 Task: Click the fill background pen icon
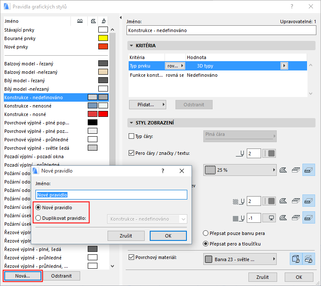pyautogui.click(x=238, y=218)
